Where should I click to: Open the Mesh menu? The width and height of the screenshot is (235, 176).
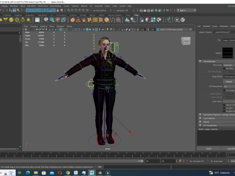(x=23, y=6)
